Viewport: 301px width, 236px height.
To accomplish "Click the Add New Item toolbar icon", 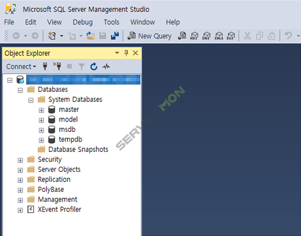I will coord(72,36).
